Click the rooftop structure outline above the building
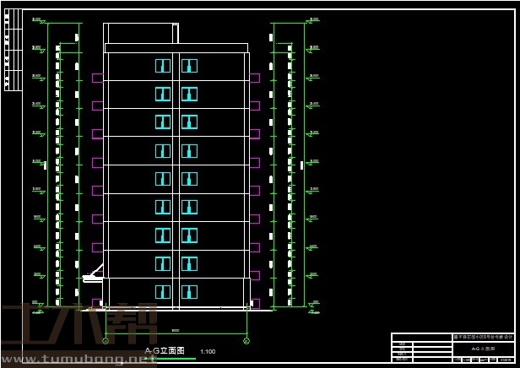The height and width of the screenshot is (368, 520). (140, 33)
